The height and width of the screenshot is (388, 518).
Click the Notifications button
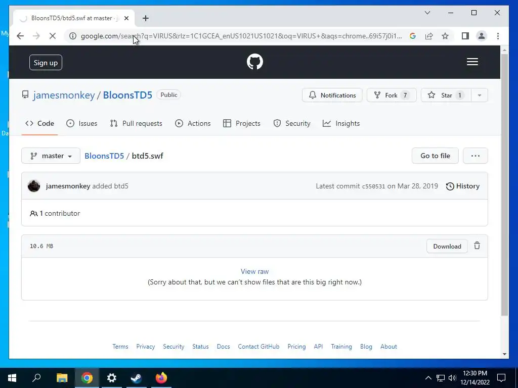(x=332, y=95)
